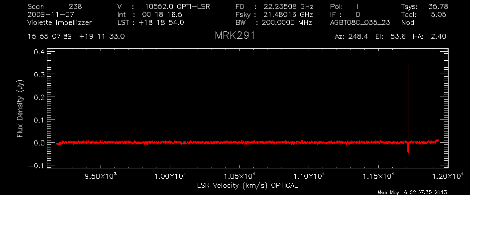Click the Flux Density (Jy) axis label
Viewport: 479px width, 244px height.
tap(20, 109)
